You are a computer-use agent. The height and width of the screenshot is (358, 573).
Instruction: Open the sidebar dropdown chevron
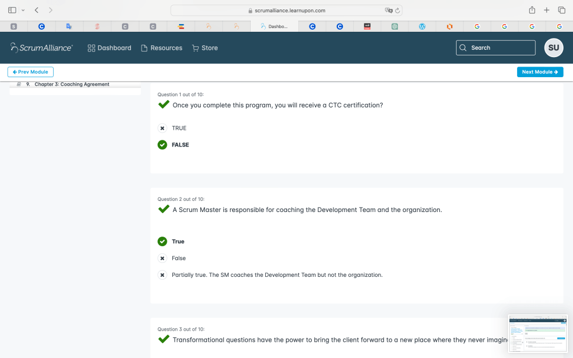tap(23, 10)
